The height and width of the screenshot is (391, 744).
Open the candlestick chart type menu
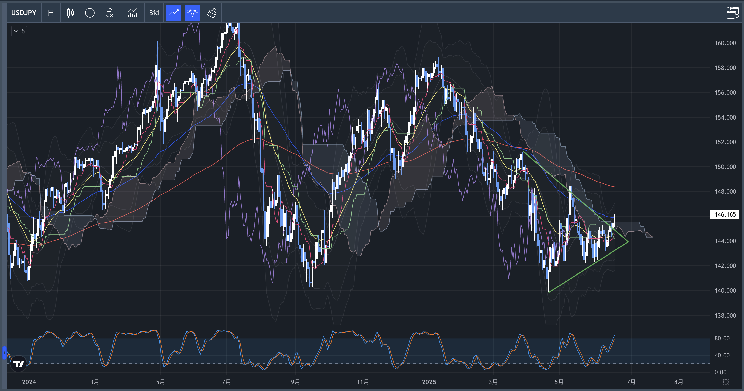point(70,13)
